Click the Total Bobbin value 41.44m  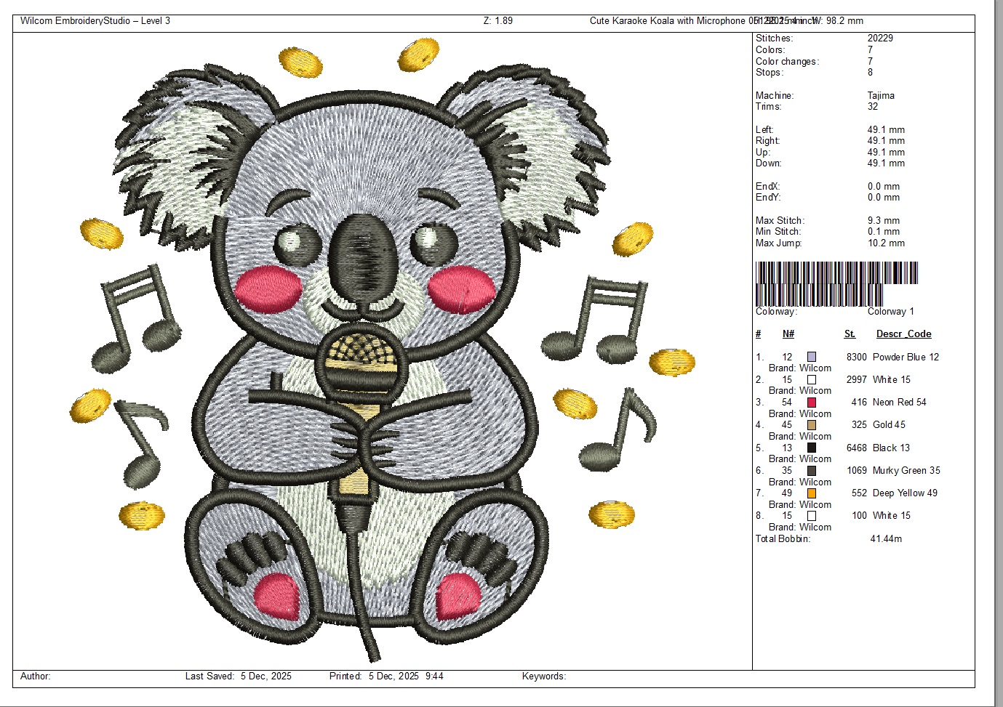point(886,538)
